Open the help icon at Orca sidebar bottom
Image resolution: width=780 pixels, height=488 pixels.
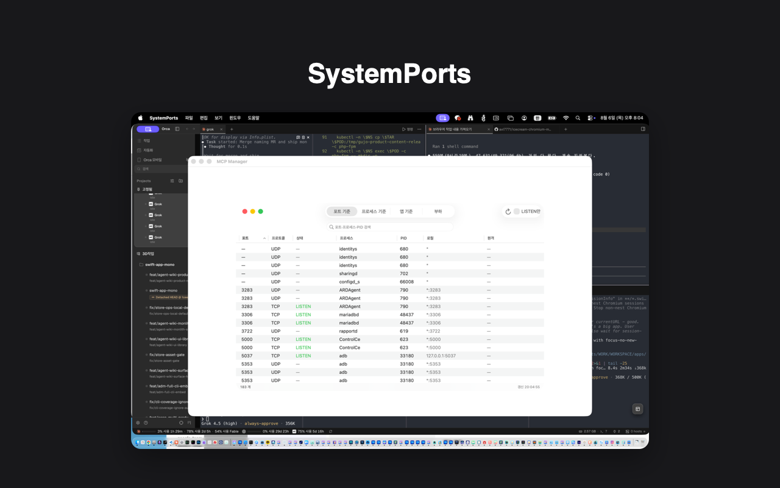(146, 422)
